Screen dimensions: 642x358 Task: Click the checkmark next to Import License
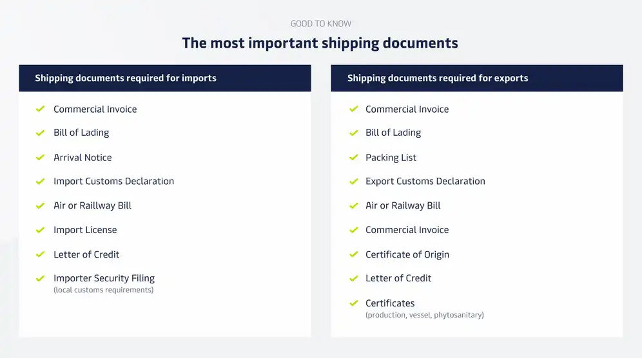point(40,230)
